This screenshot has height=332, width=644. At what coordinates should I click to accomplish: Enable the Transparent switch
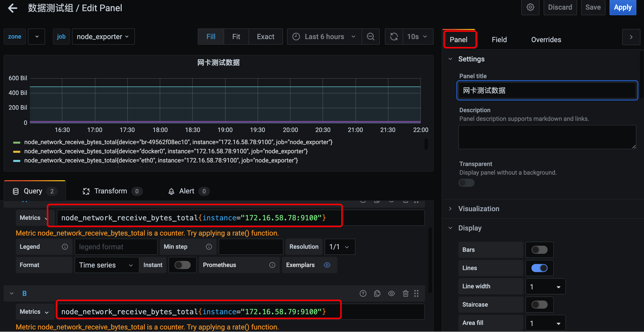467,183
